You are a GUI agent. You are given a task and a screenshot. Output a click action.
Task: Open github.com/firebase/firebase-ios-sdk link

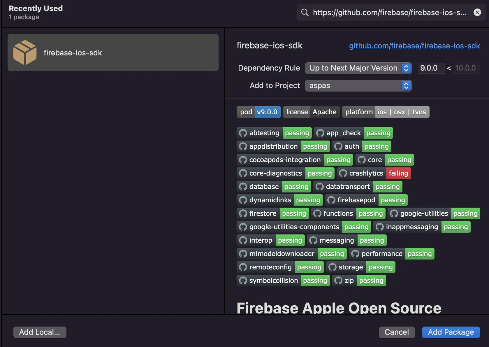[x=414, y=46]
